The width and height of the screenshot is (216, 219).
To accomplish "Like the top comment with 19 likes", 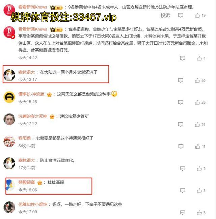I will coord(197,15).
